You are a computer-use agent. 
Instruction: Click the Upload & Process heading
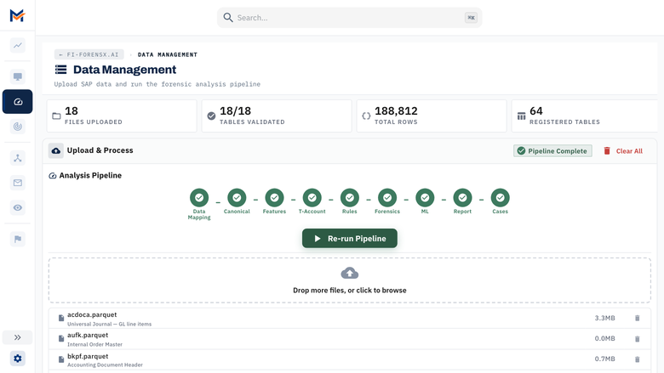coord(100,150)
